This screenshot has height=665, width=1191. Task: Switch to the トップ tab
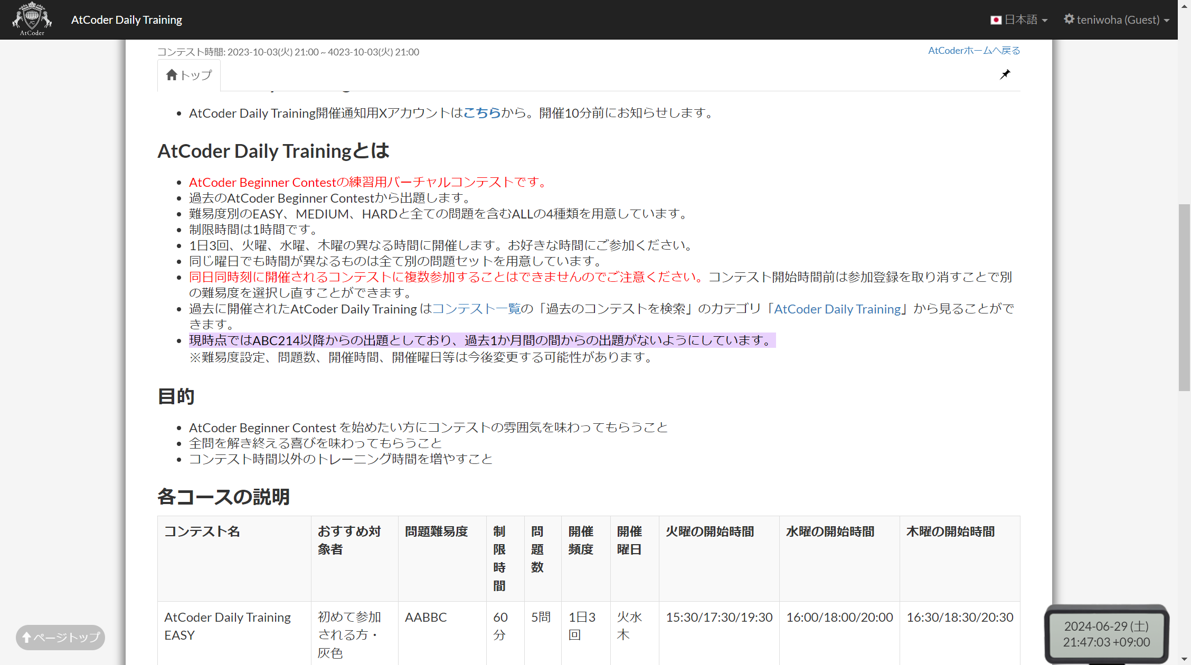point(188,74)
